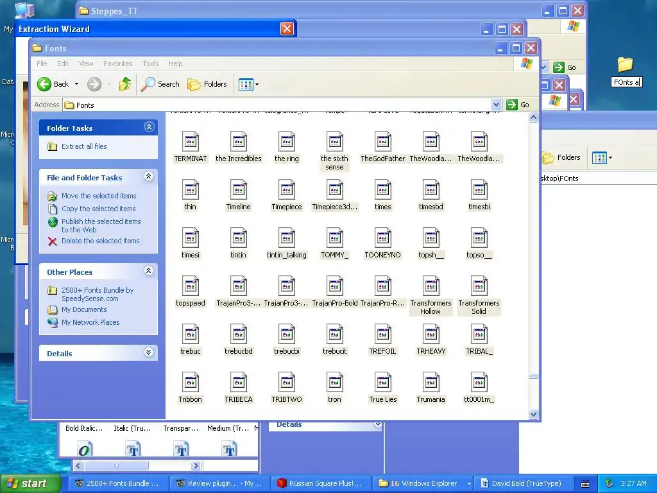Click the Back button in Fonts window
Screen dimensions: 657x493
click(x=53, y=84)
